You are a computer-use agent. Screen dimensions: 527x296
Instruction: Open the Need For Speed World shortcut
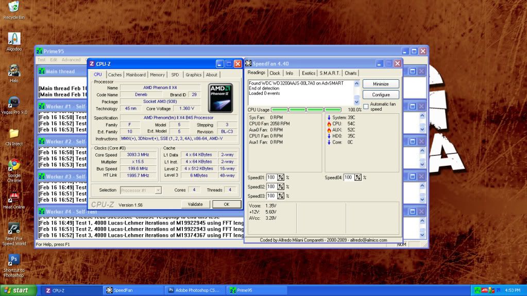click(x=14, y=229)
